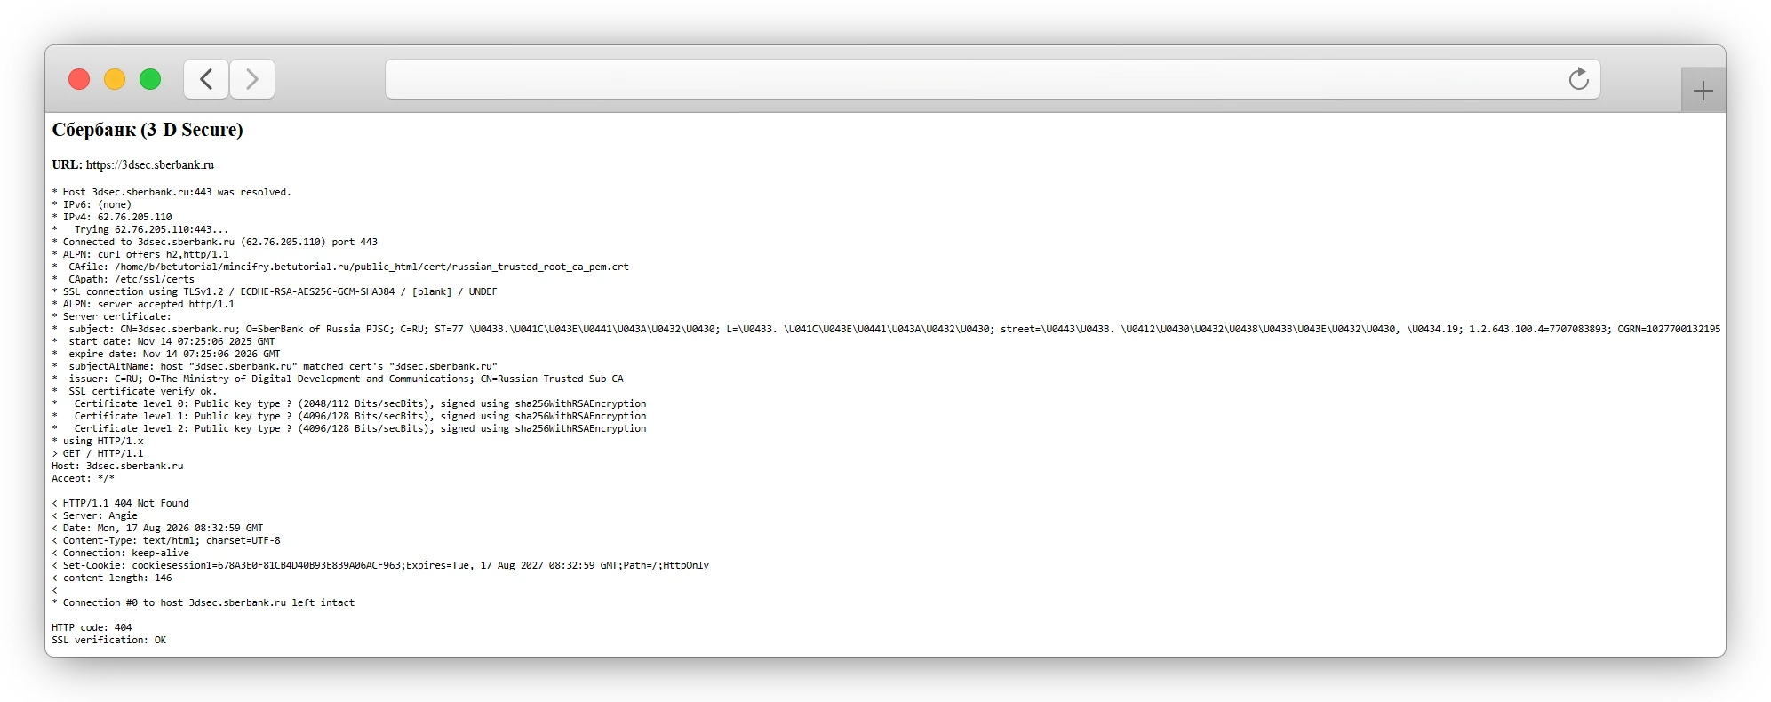The height and width of the screenshot is (702, 1771).
Task: Click the 'IPv4: 62.76.205.110' line
Action: pos(112,217)
